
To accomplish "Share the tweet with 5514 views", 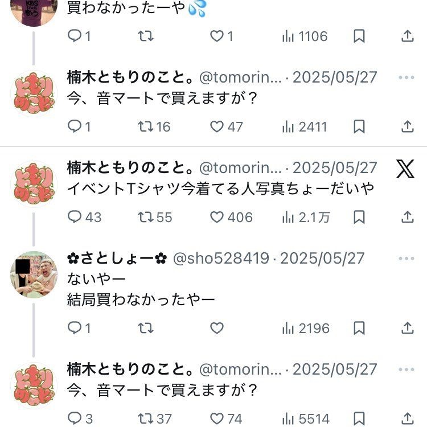I will (x=407, y=418).
